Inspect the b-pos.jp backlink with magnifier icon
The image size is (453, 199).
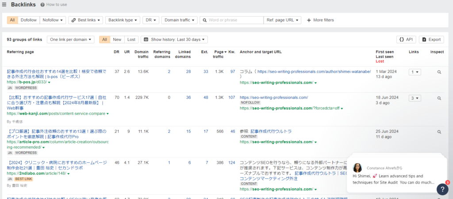click(439, 71)
